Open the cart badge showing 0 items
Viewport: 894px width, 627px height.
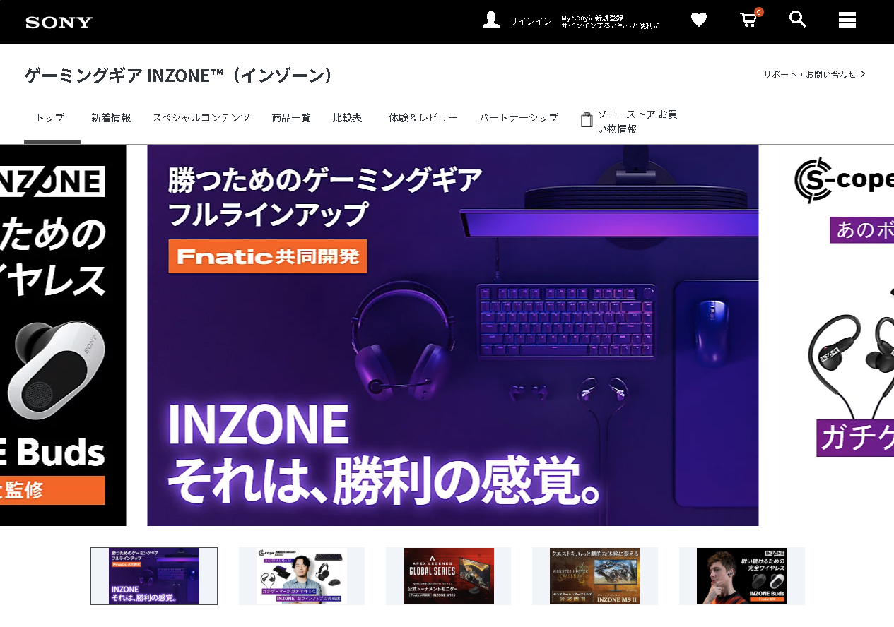[758, 12]
